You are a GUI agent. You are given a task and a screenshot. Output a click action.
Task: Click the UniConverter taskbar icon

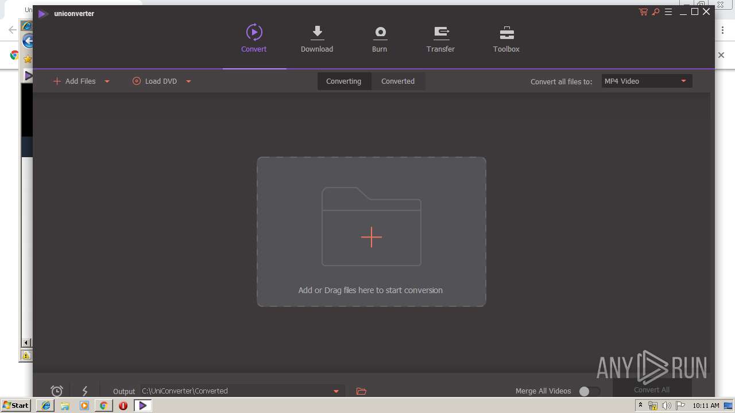coord(142,406)
